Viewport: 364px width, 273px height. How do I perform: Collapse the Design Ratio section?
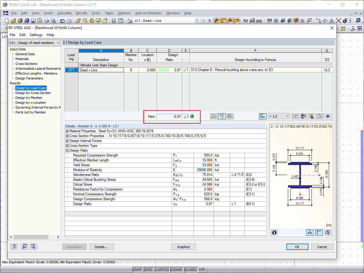tap(67, 150)
